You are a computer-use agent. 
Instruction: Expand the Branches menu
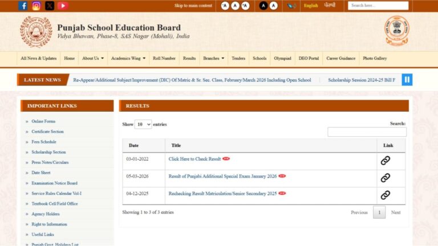(213, 58)
